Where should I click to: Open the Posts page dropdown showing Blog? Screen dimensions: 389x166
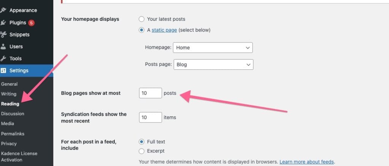tap(213, 64)
